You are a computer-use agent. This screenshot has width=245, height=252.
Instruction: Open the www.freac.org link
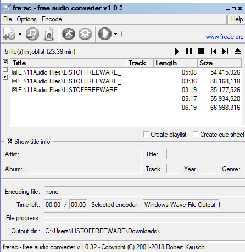tap(225, 37)
